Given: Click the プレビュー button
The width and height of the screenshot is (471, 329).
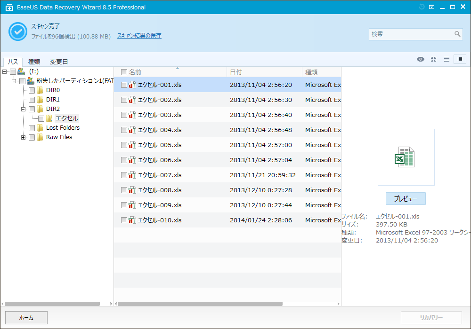Looking at the screenshot, I should pyautogui.click(x=406, y=199).
